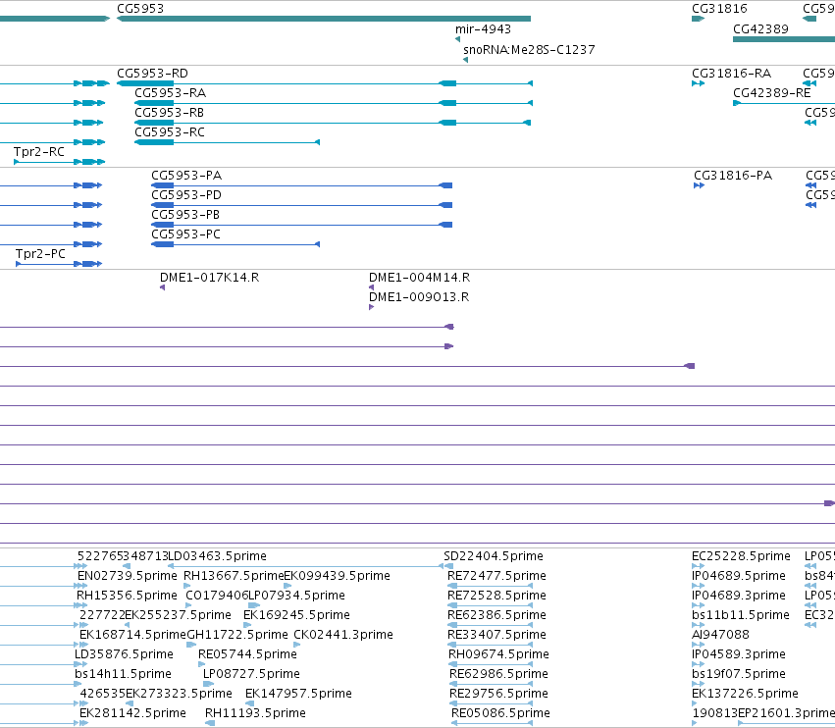Select protein CG5953-PC
This screenshot has height=728, width=835.
(235, 244)
